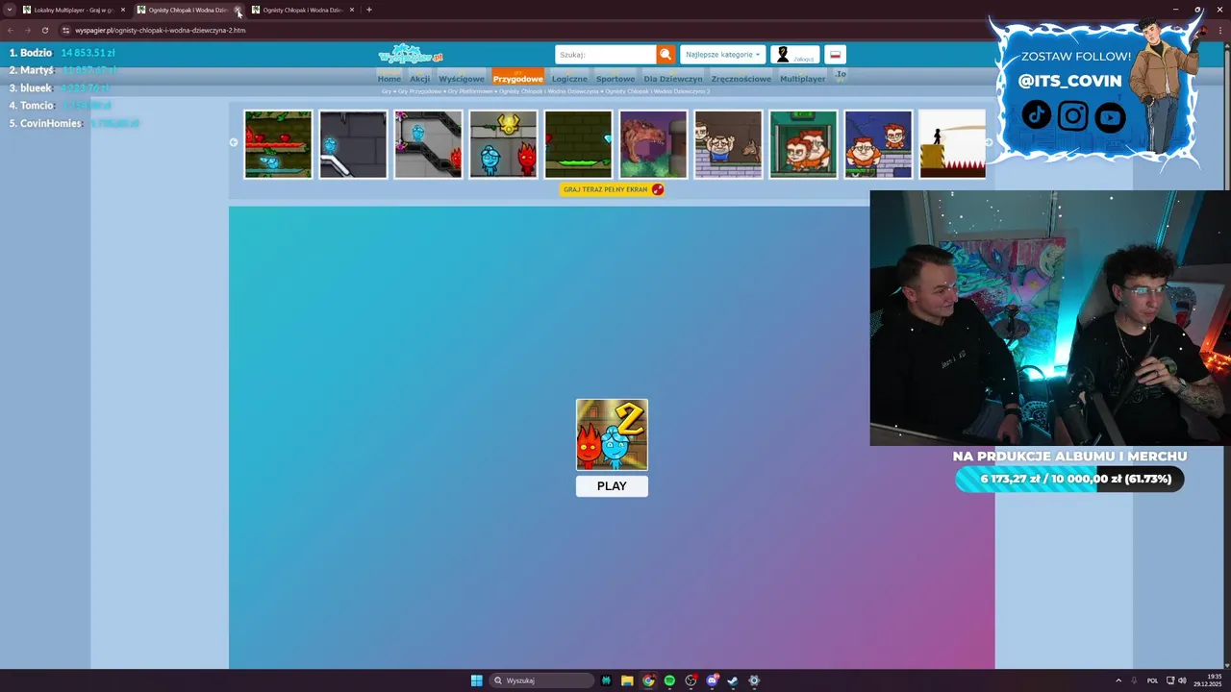Open the man with dog game thumbnail
The height and width of the screenshot is (692, 1231).
[728, 144]
